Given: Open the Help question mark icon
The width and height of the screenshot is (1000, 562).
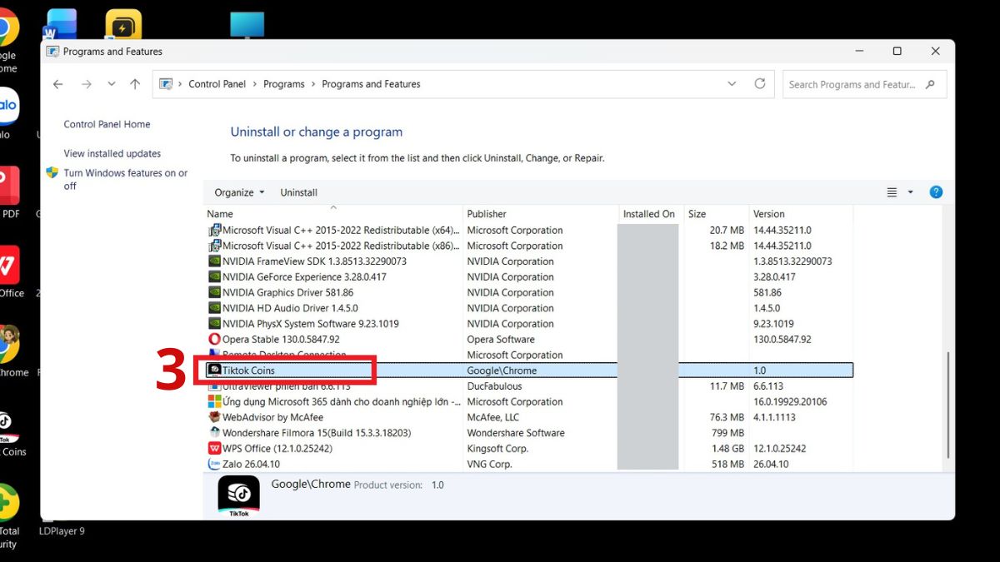Looking at the screenshot, I should 936,192.
